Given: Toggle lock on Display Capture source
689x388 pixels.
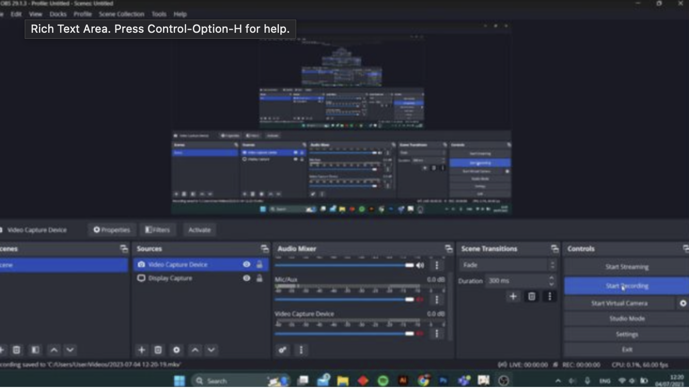Looking at the screenshot, I should 259,278.
